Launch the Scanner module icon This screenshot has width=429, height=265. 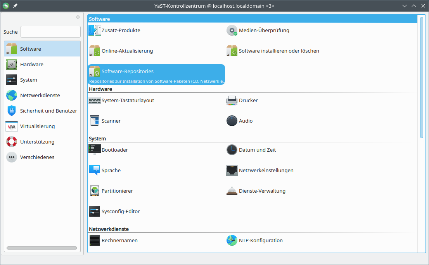[x=95, y=121]
